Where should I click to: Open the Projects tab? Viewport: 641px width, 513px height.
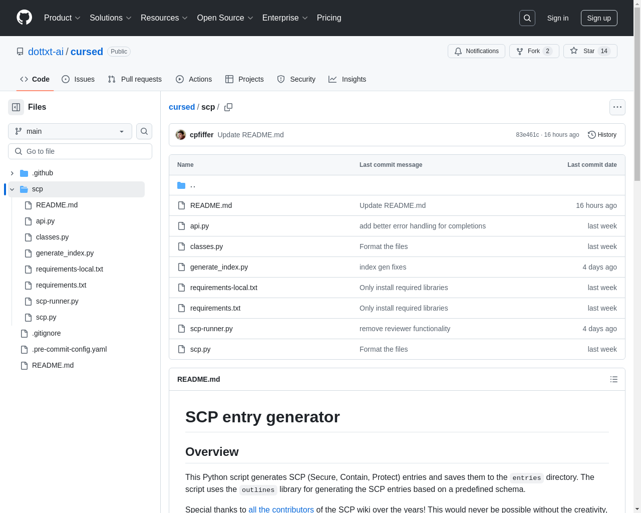[244, 79]
